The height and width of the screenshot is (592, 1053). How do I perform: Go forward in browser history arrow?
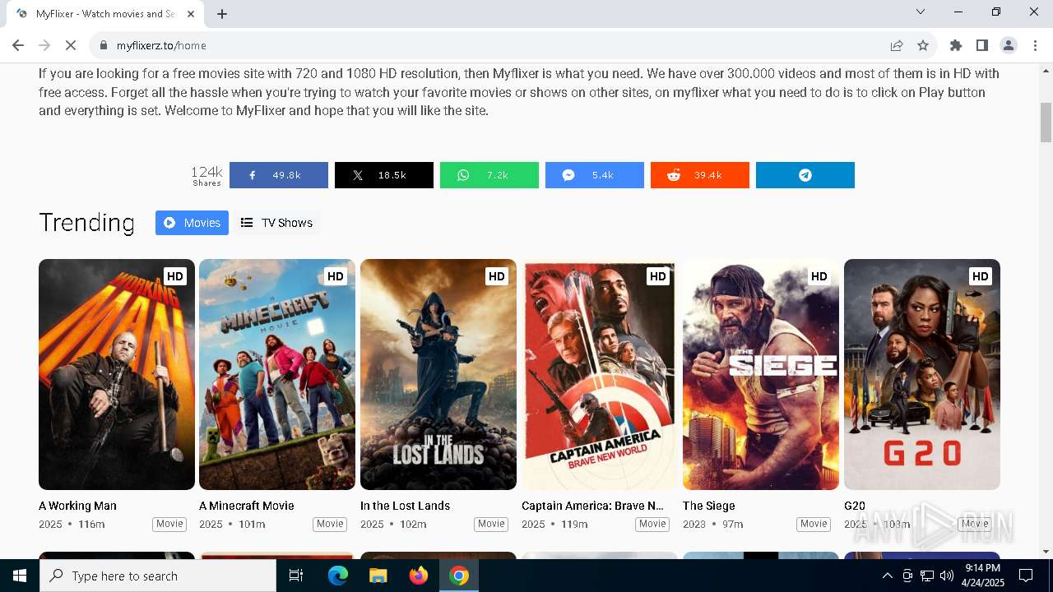click(44, 45)
